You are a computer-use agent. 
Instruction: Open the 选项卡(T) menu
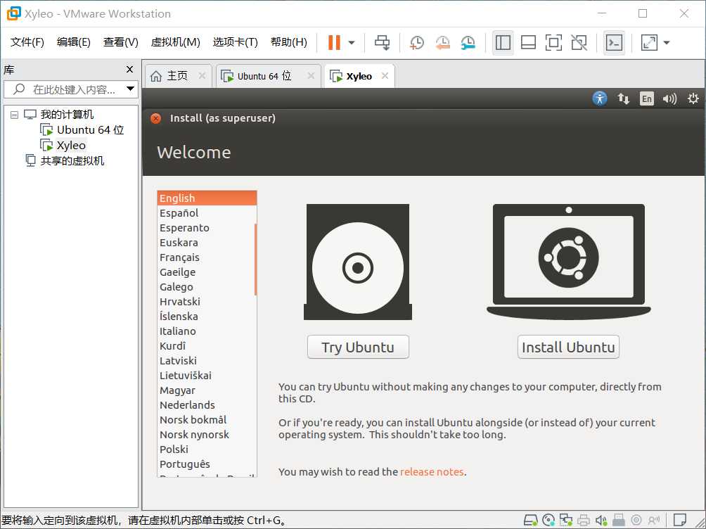(235, 42)
